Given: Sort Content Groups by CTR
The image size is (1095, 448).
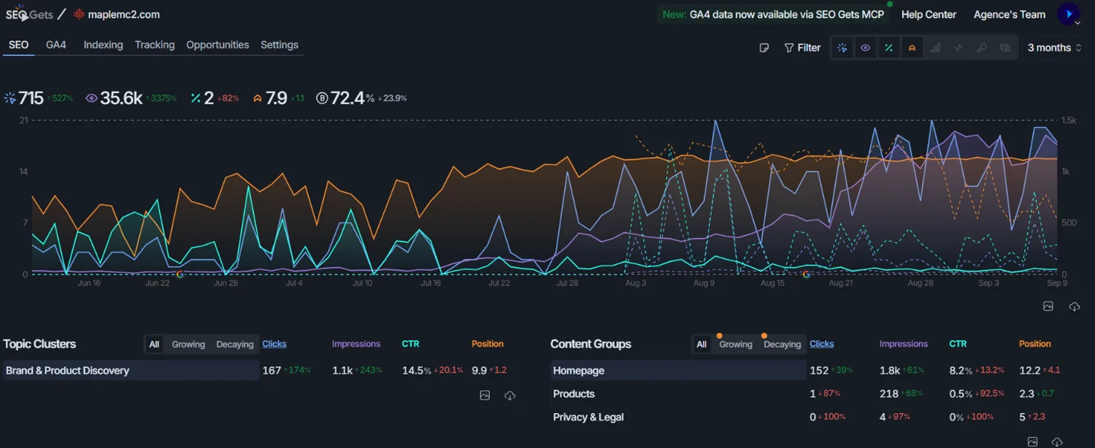Looking at the screenshot, I should (x=958, y=344).
